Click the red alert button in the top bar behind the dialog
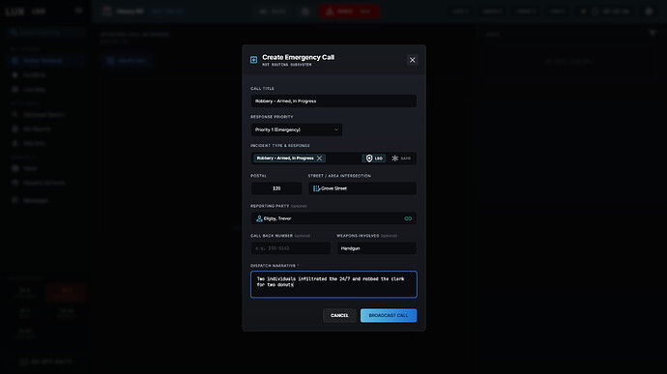This screenshot has height=374, width=667. tap(349, 12)
